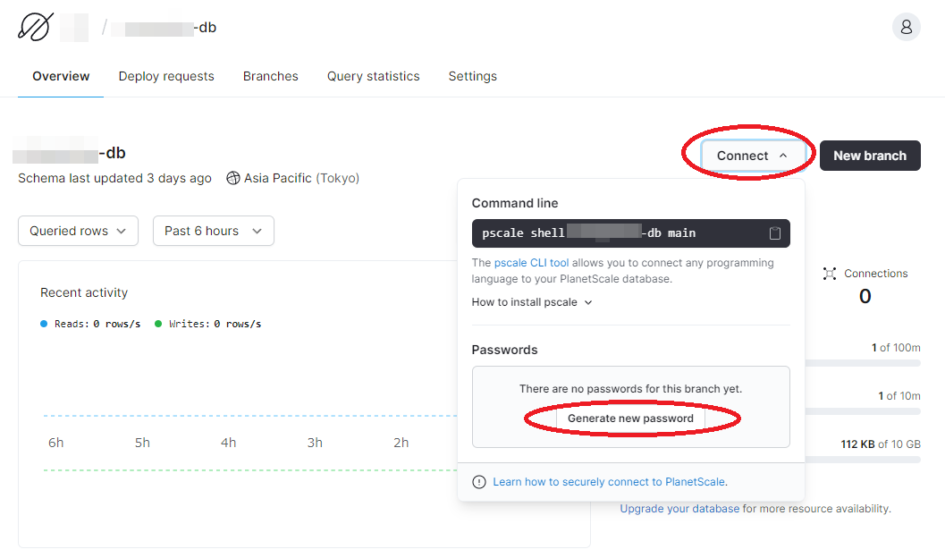Open the Queried rows dropdown
Viewport: 945px width, 558px height.
click(79, 231)
